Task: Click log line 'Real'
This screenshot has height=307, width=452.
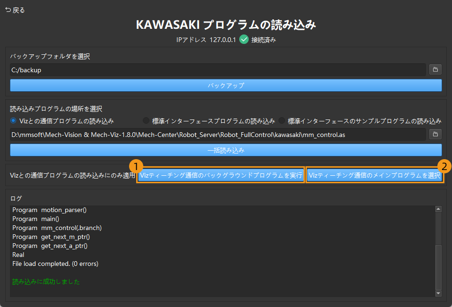Action: 18,255
